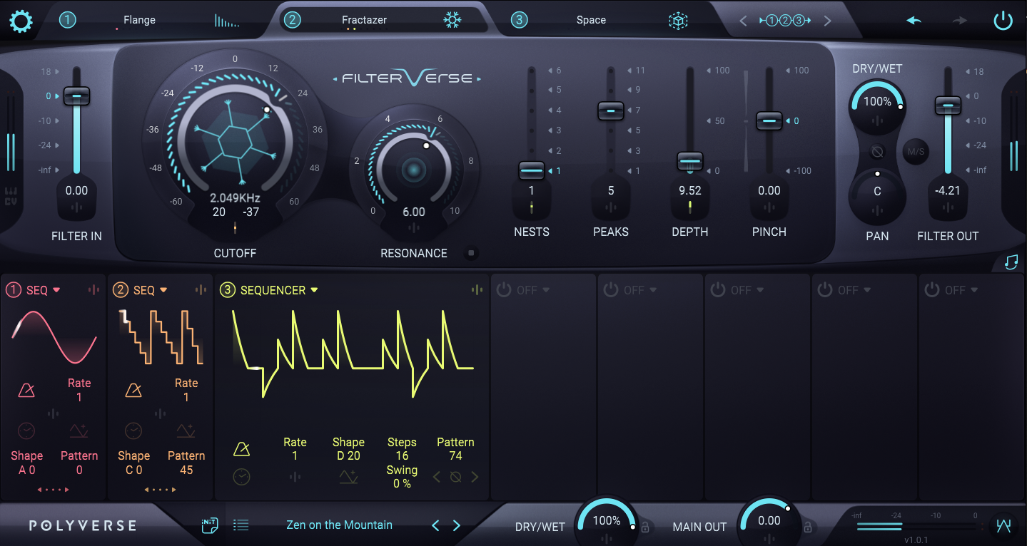Click the undo arrow icon
Screen dimensions: 1027x546
(914, 21)
